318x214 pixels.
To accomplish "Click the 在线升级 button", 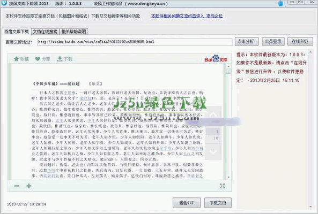I will (300, 42).
